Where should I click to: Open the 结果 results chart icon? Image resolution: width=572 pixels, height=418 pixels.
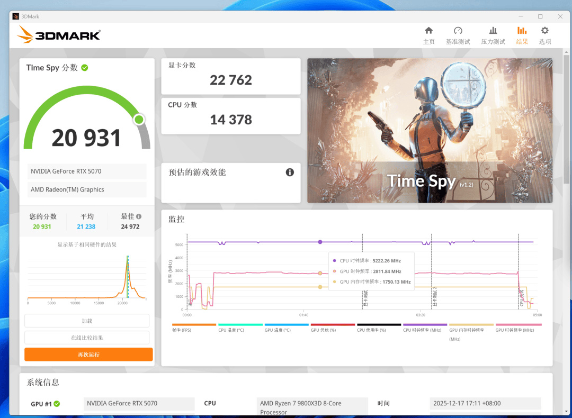click(522, 31)
